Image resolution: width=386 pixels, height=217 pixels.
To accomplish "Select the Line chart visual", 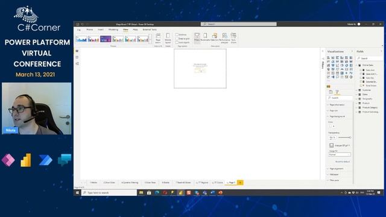I will tap(328, 61).
